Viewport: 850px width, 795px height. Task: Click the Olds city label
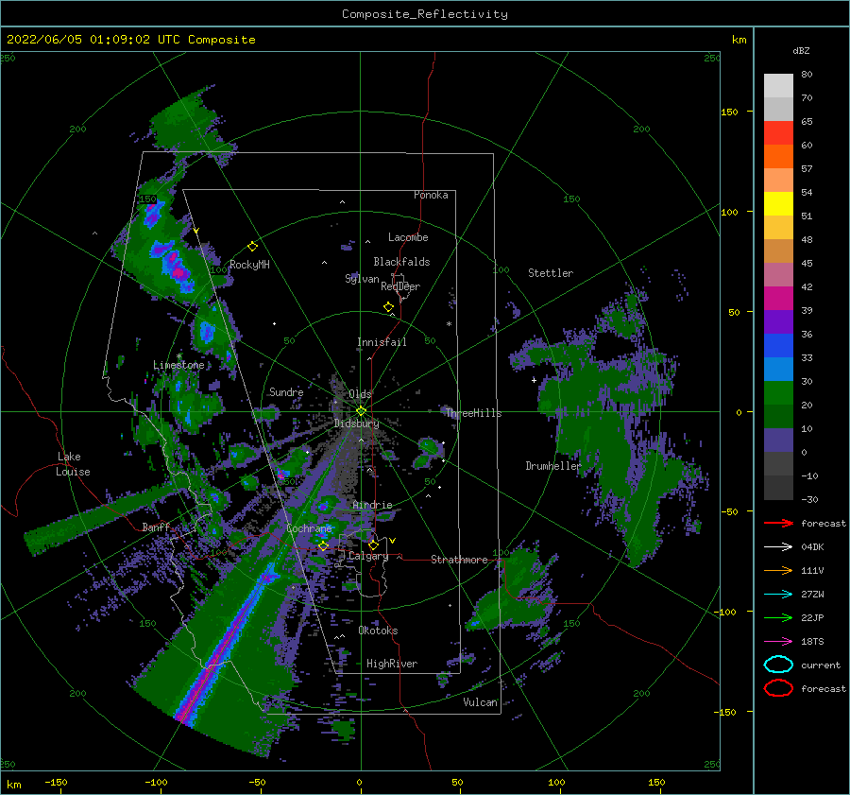coord(360,393)
